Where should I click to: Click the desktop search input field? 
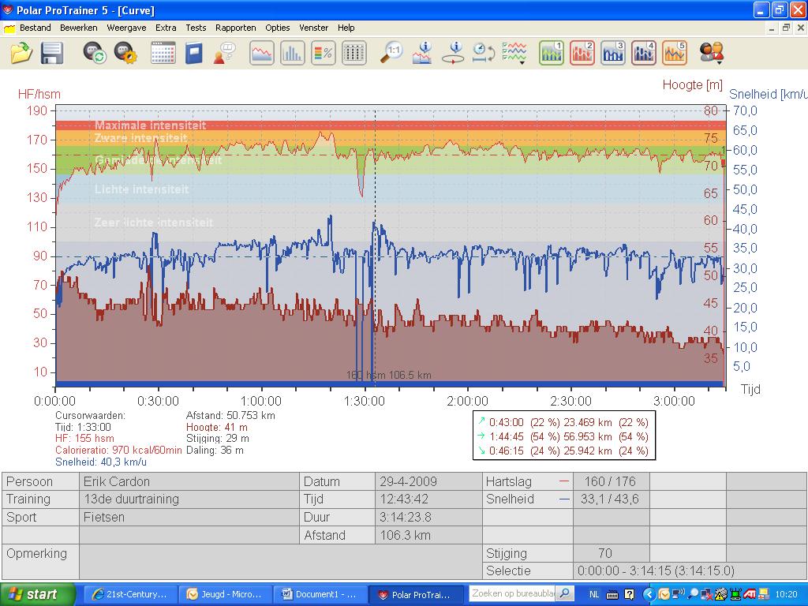click(x=513, y=593)
